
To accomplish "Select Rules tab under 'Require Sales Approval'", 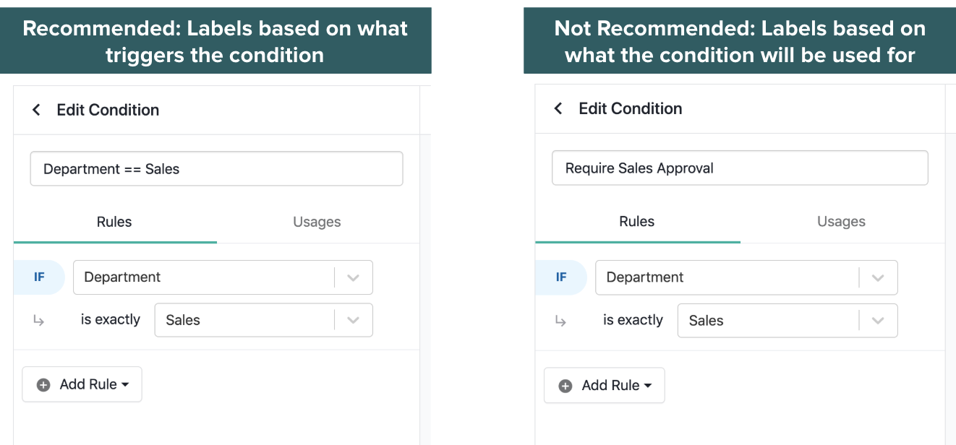I will pos(637,222).
